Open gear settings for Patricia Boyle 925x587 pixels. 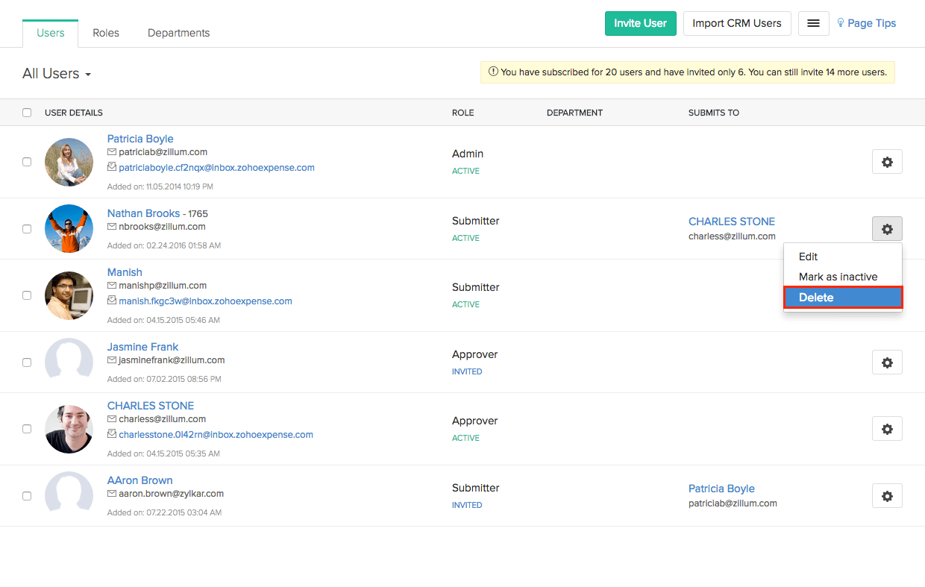point(887,162)
